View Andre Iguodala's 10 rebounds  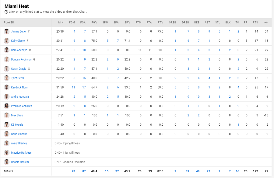pyautogui.click(x=198, y=96)
